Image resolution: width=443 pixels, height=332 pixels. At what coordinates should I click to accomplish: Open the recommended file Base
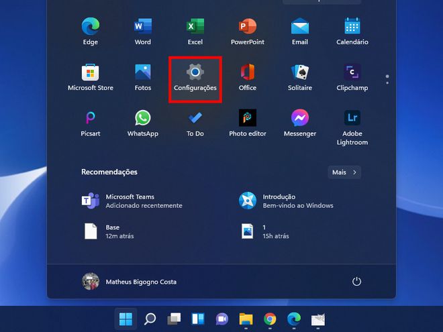pyautogui.click(x=109, y=231)
